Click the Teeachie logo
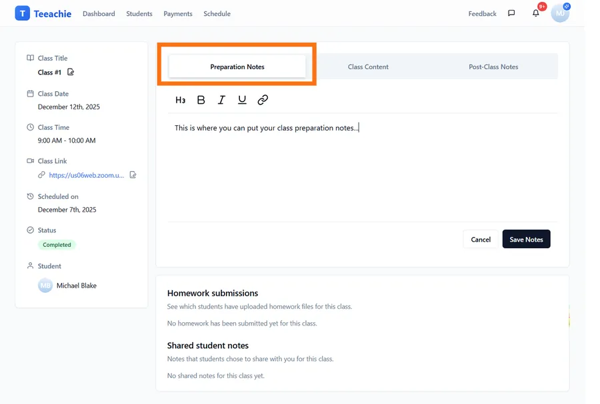Image resolution: width=600 pixels, height=404 pixels. pos(43,13)
